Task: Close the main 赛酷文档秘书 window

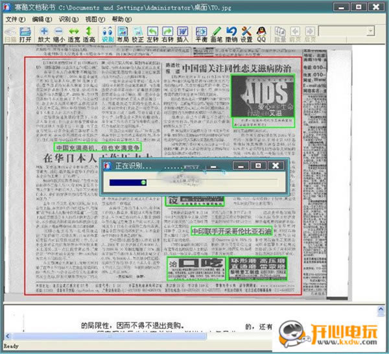Action: [x=376, y=7]
